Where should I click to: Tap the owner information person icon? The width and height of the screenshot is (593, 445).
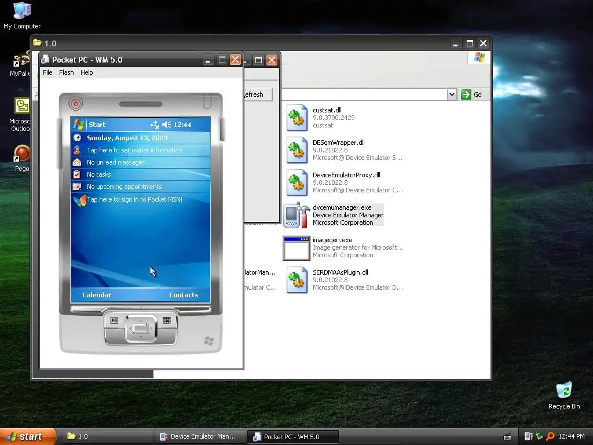tap(77, 150)
